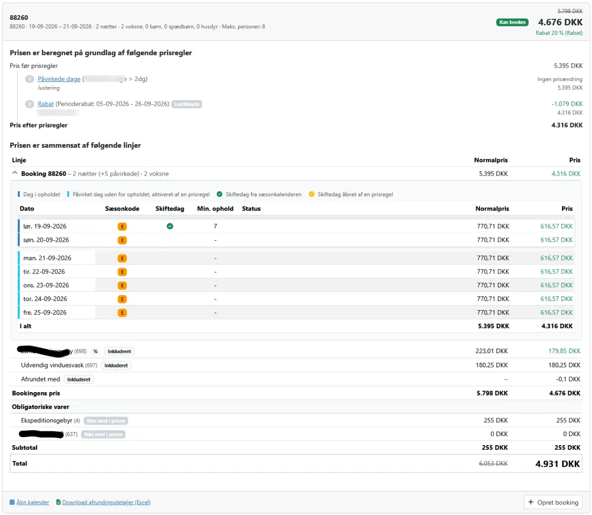Click the -1.079 DKK discount amount
The height and width of the screenshot is (515, 592).
click(567, 104)
